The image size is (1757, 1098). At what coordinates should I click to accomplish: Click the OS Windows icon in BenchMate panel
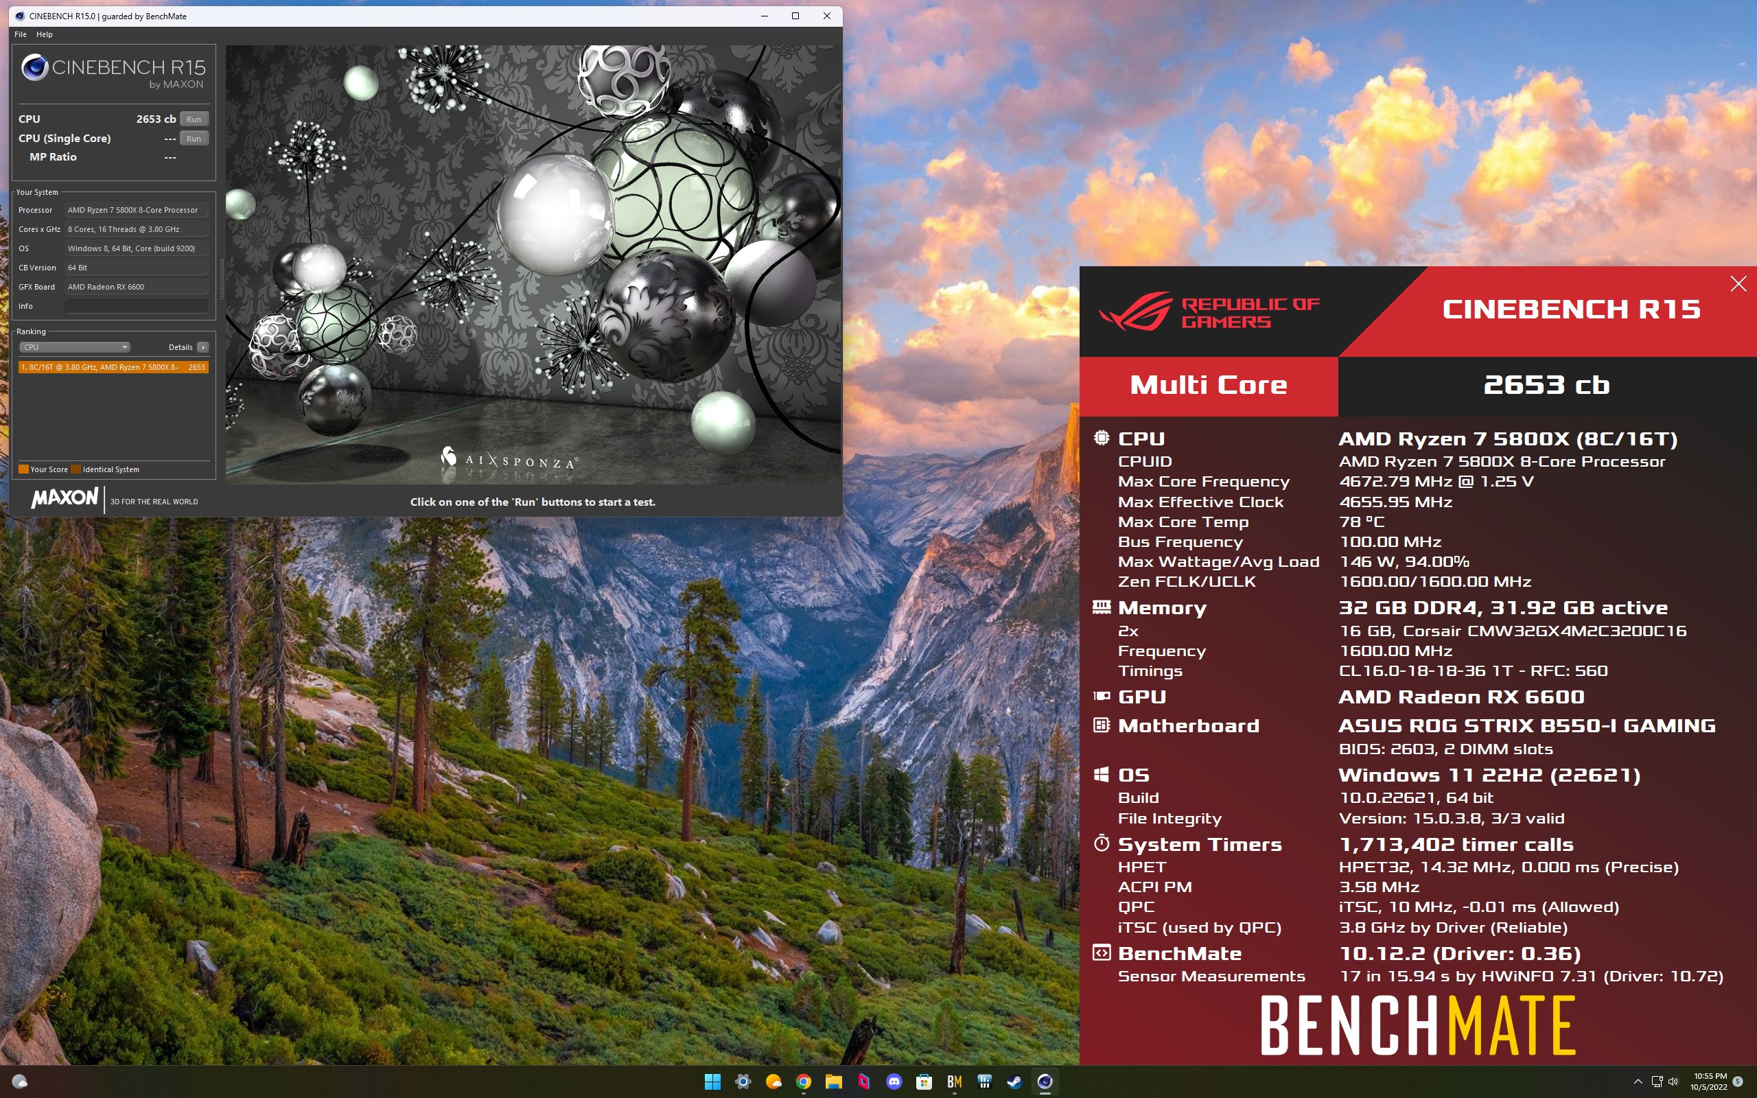(x=1102, y=774)
